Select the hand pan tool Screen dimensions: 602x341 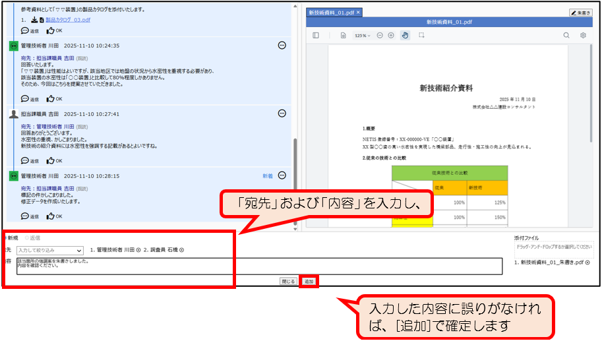405,35
